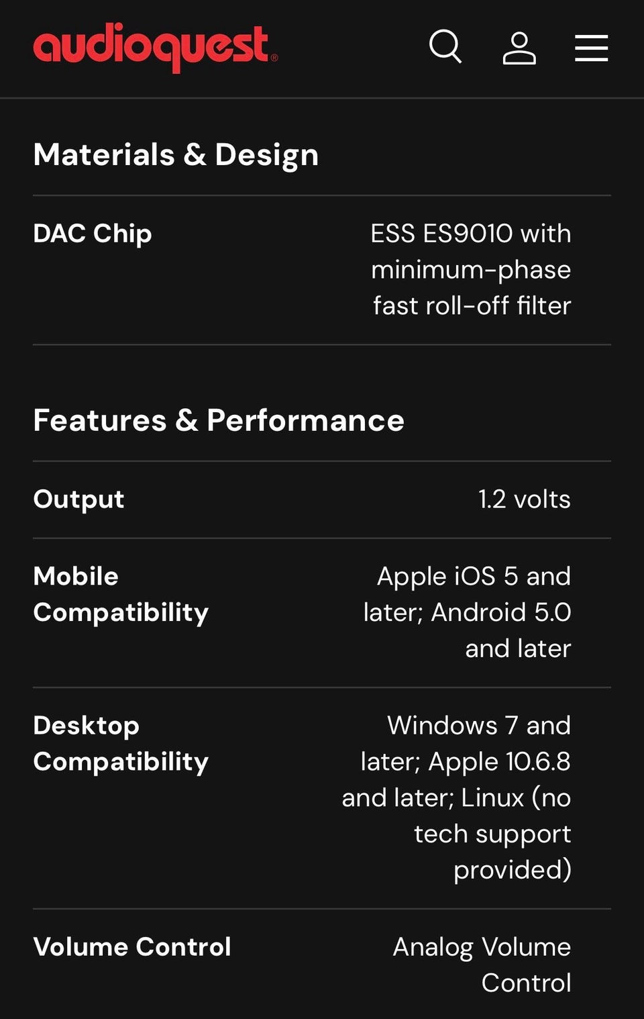Tap the Apple iOS 5 and Android compatibility text

pos(468,612)
